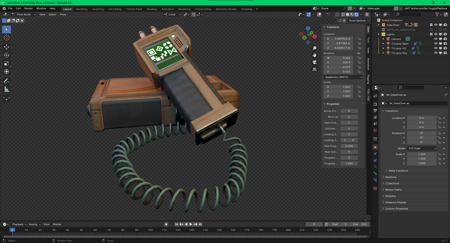Image resolution: width=450 pixels, height=243 pixels.
Task: Open the Tool properties tab icon
Action: 375,96
